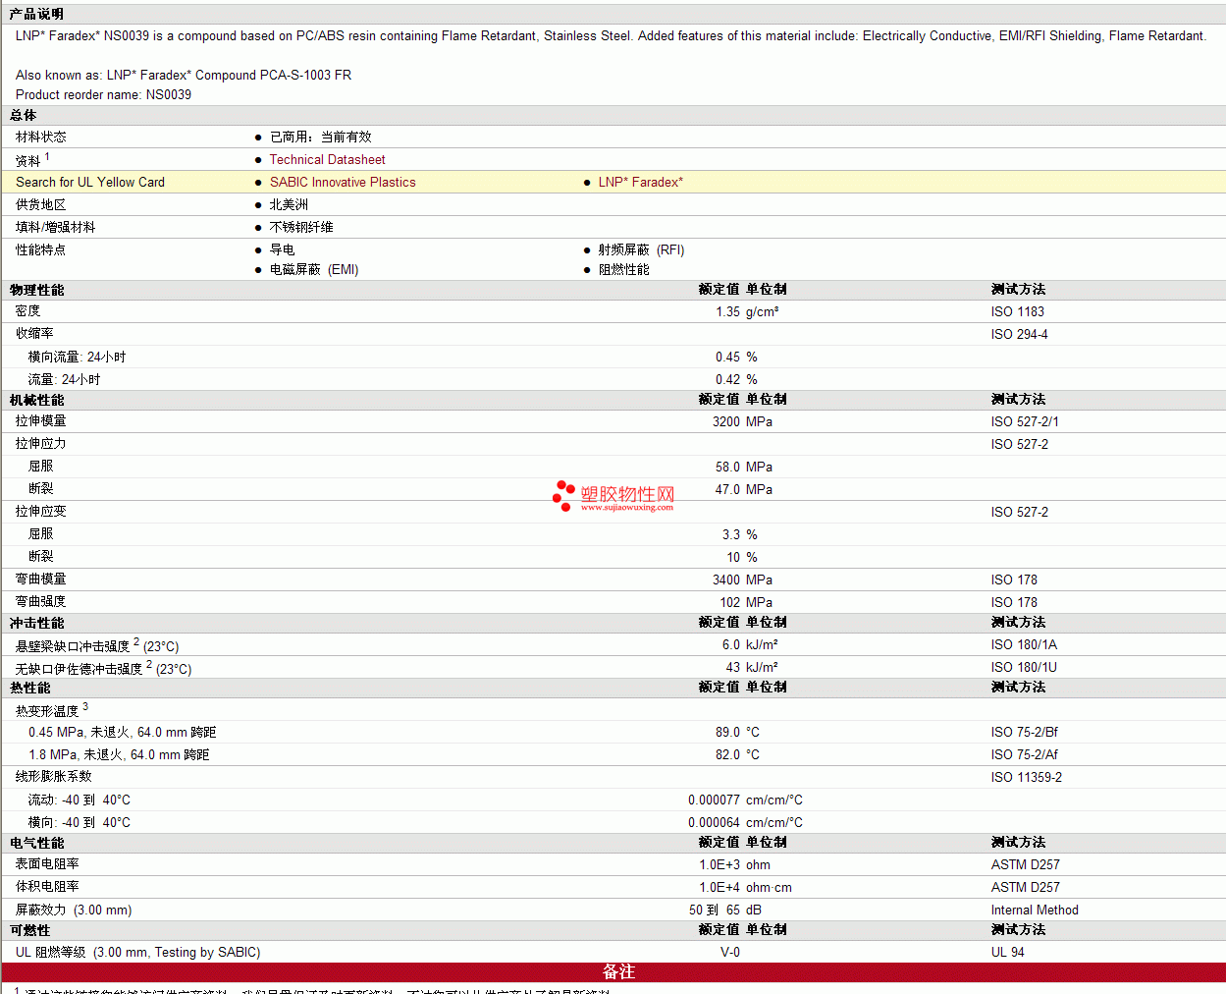
Task: Click footnote superscript 3 beside 热变形温度
Action: pos(85,706)
